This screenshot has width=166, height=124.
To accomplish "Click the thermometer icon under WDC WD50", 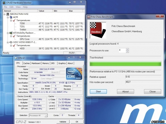I will tap(14, 45).
